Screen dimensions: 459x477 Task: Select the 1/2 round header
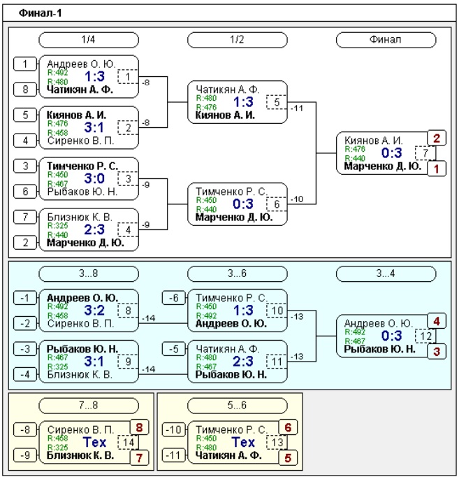pyautogui.click(x=238, y=40)
